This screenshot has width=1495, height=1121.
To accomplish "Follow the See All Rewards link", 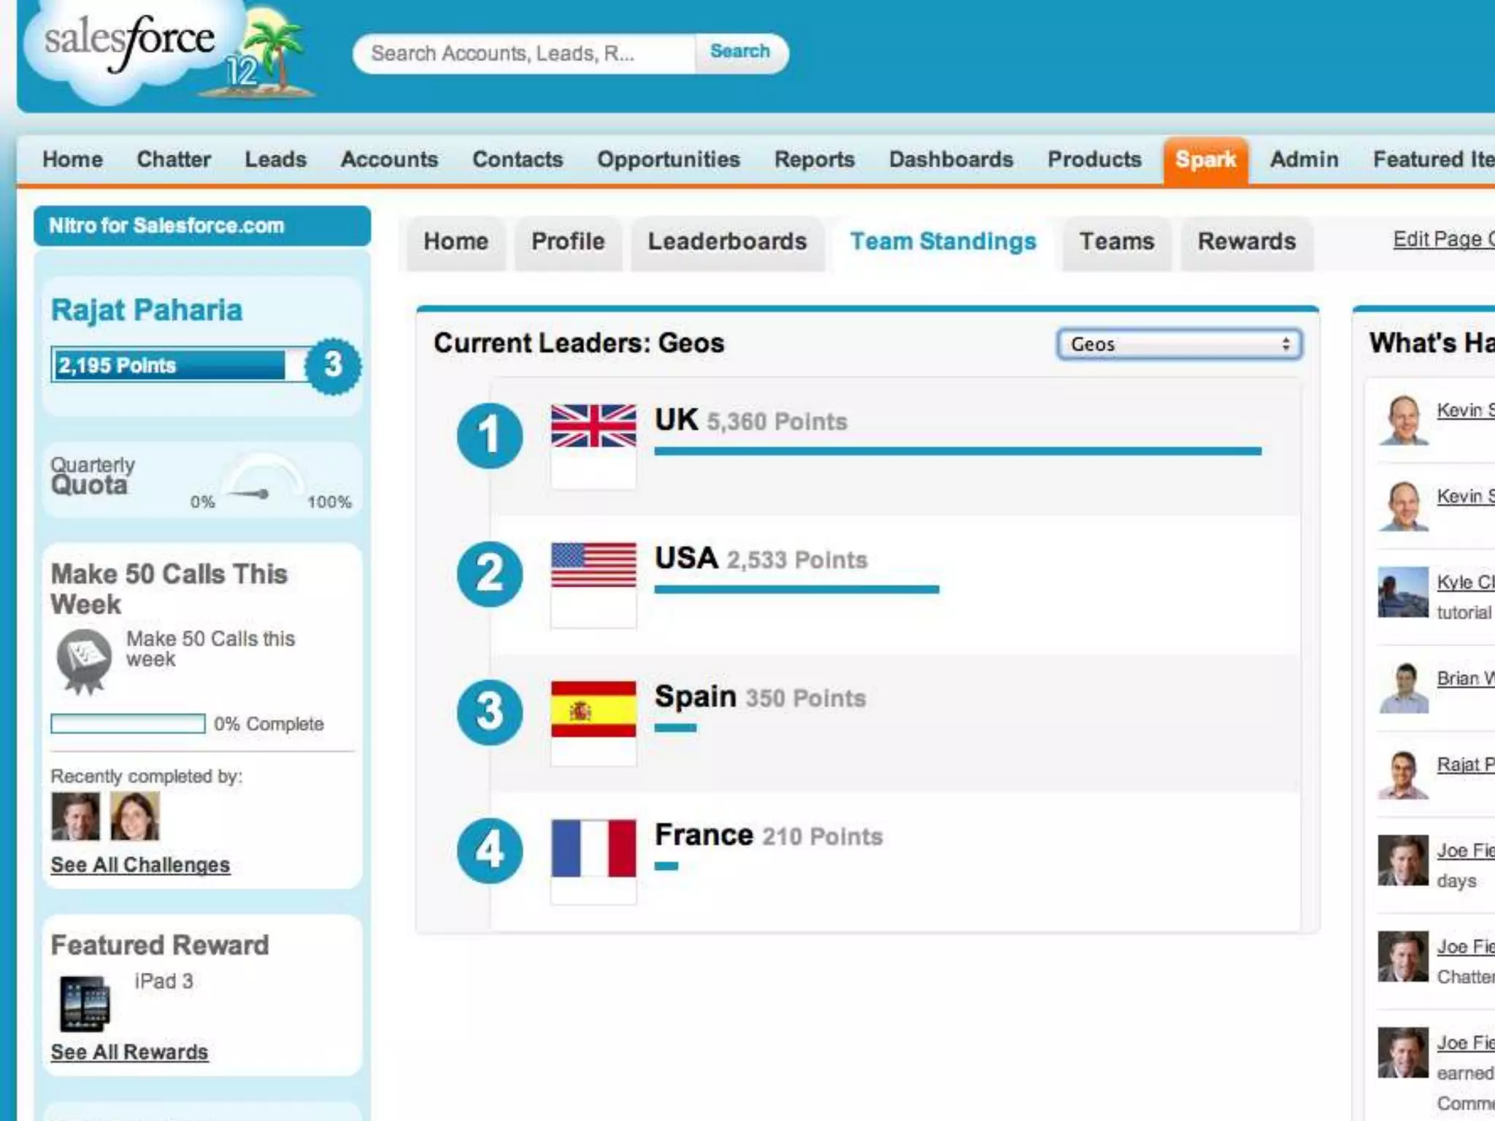I will (129, 1052).
